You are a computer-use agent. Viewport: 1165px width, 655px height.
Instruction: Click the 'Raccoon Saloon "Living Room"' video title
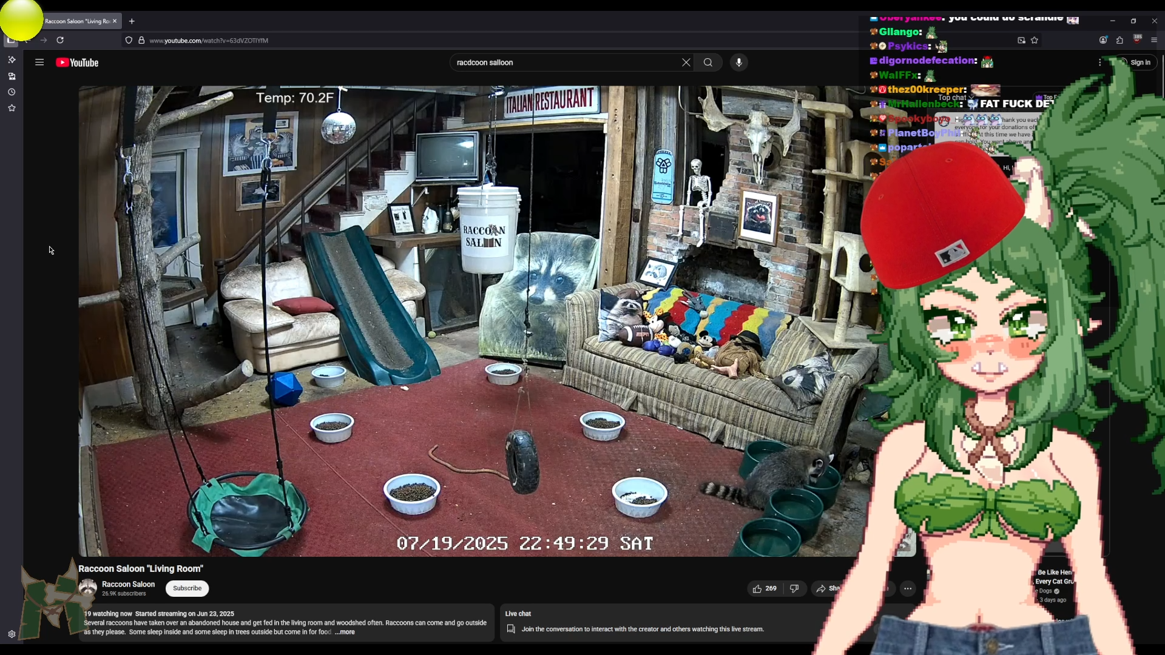coord(141,568)
